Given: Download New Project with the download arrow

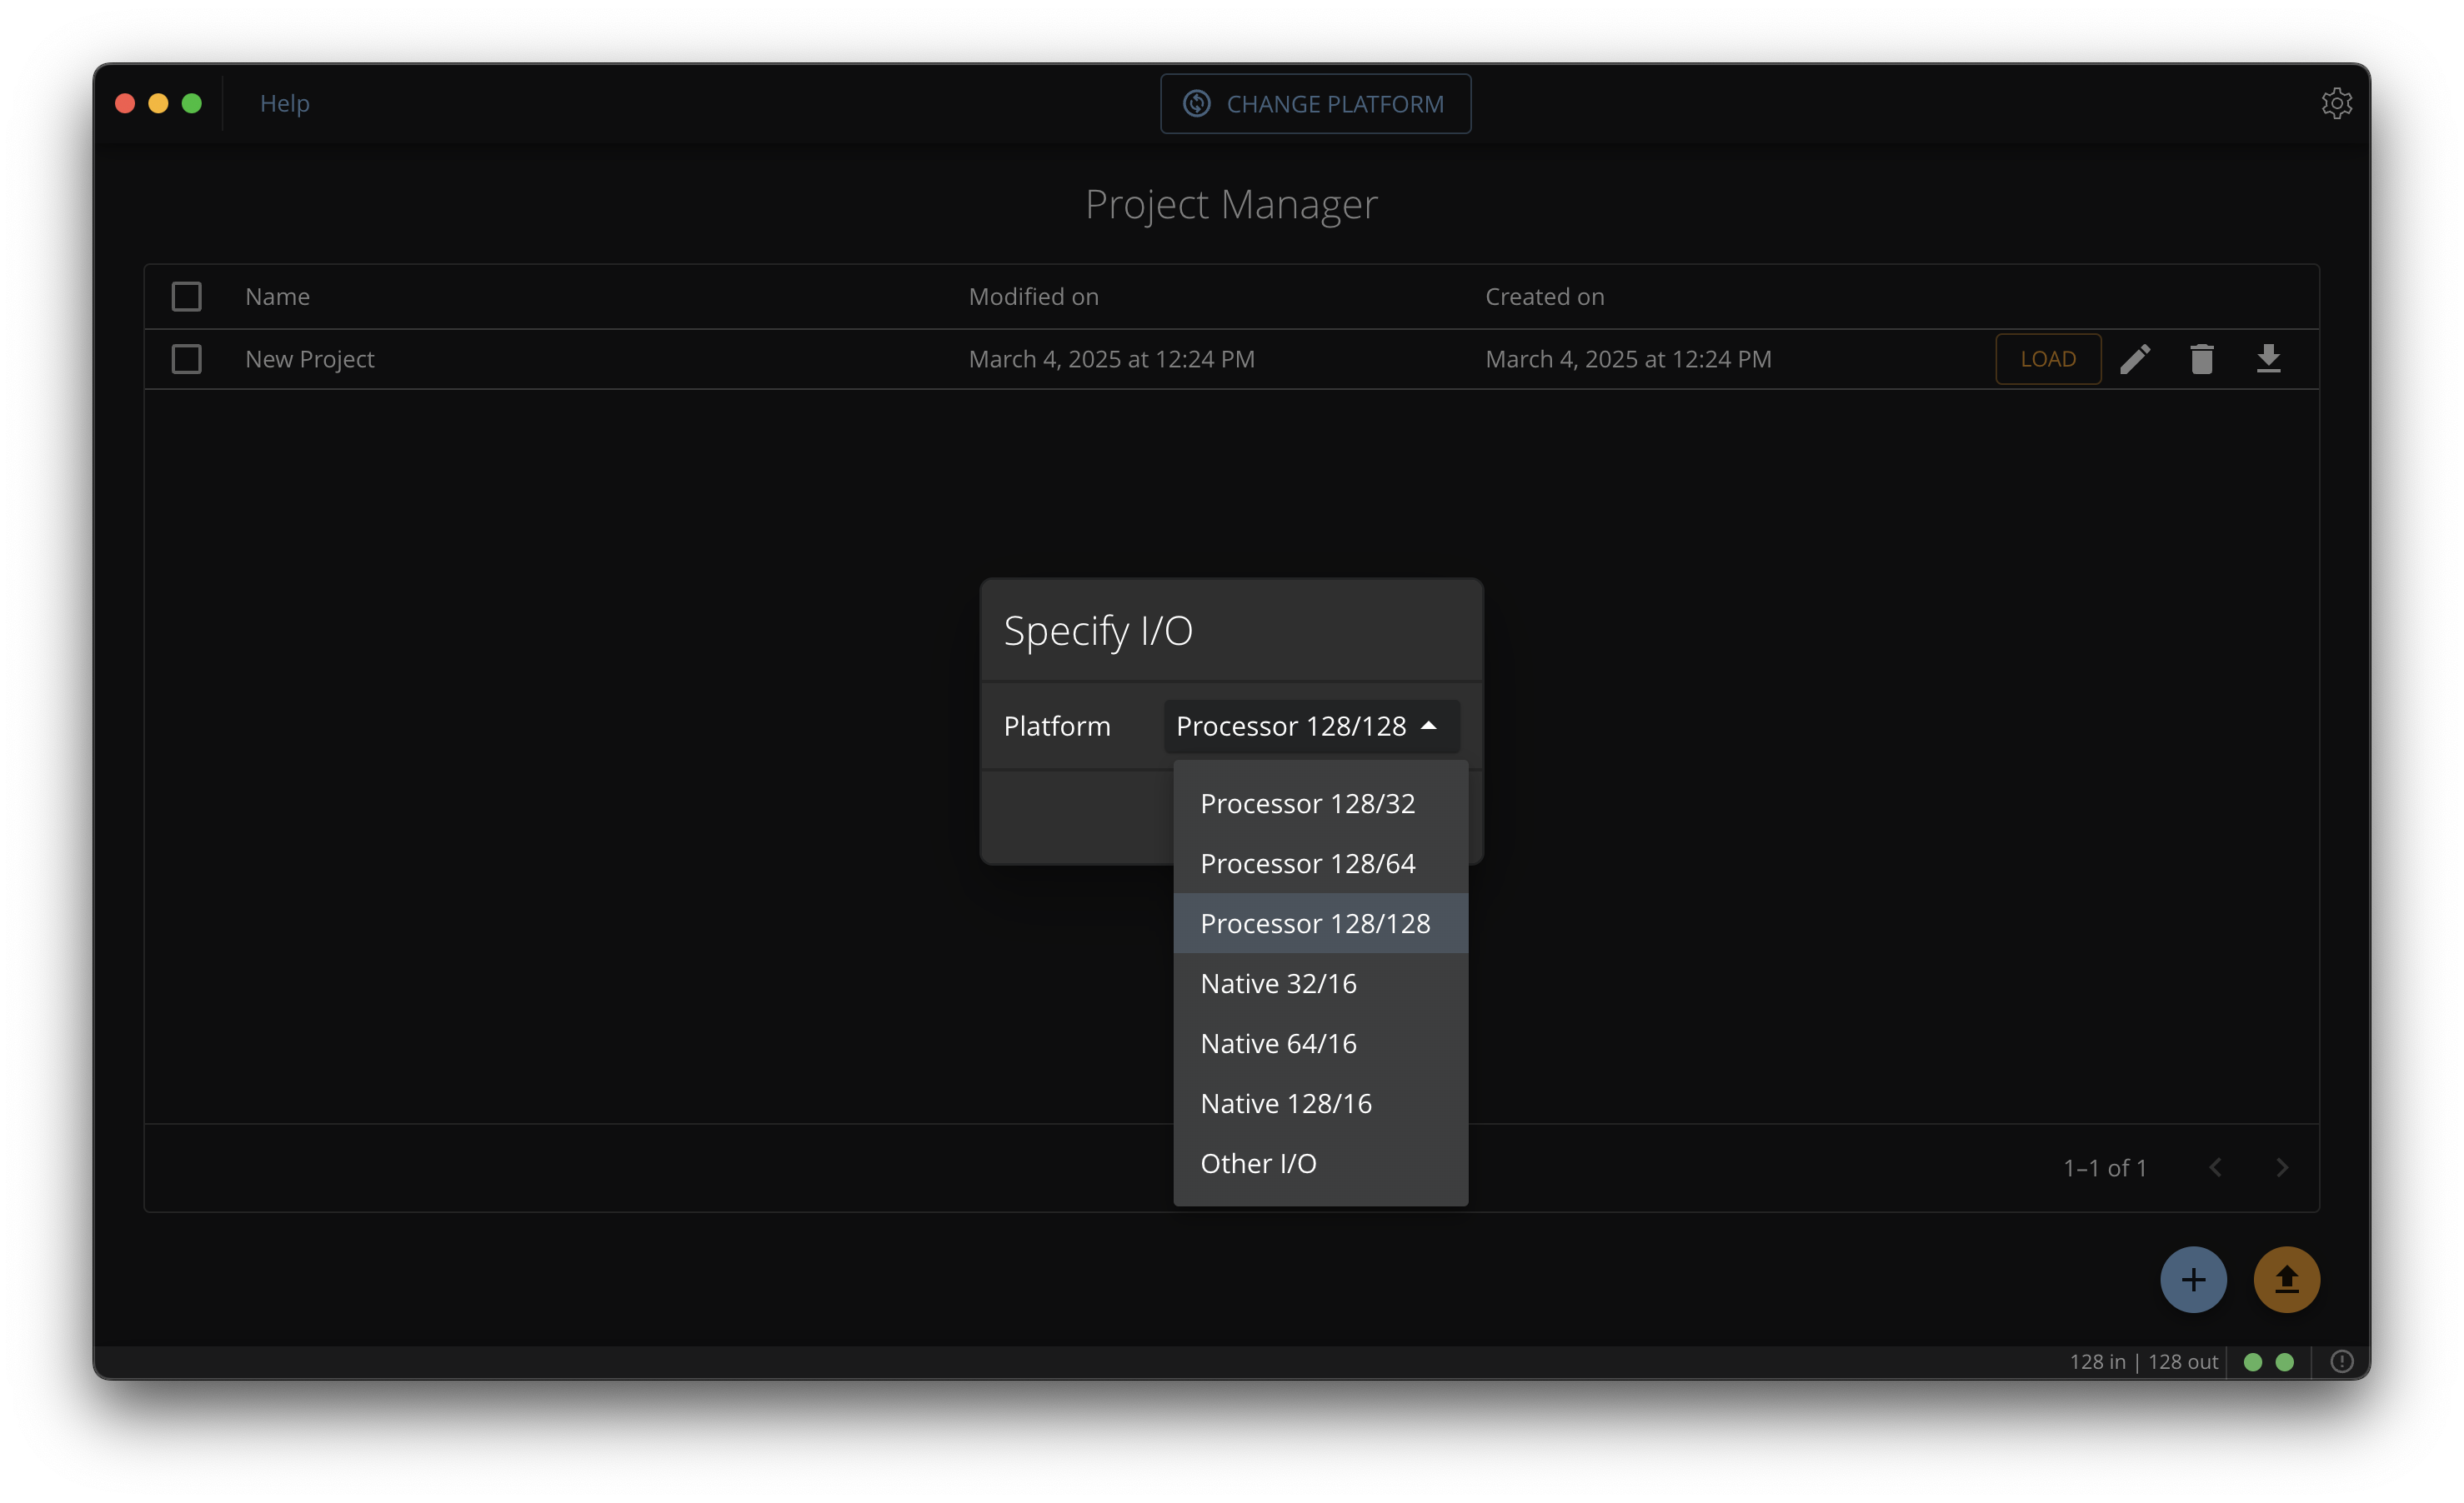Looking at the screenshot, I should [x=2268, y=359].
